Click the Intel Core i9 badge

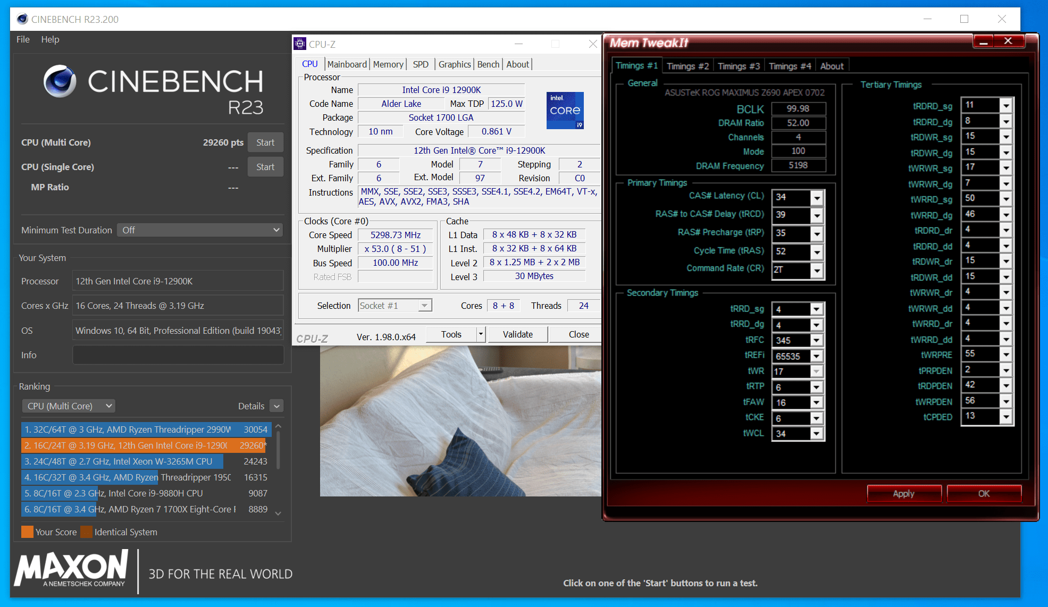tap(565, 111)
